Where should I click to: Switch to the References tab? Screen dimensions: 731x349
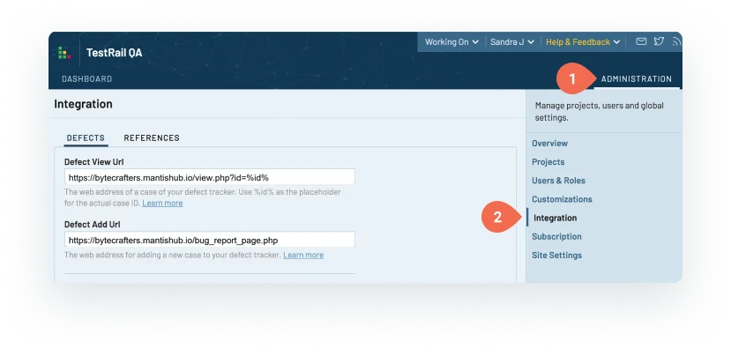152,137
